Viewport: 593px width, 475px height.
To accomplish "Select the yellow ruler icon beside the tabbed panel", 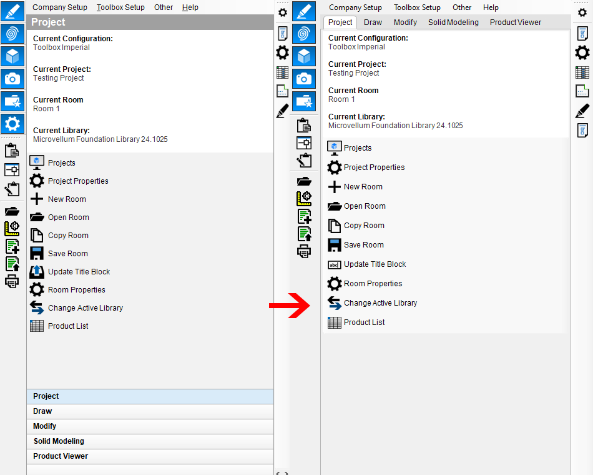I will tap(303, 199).
